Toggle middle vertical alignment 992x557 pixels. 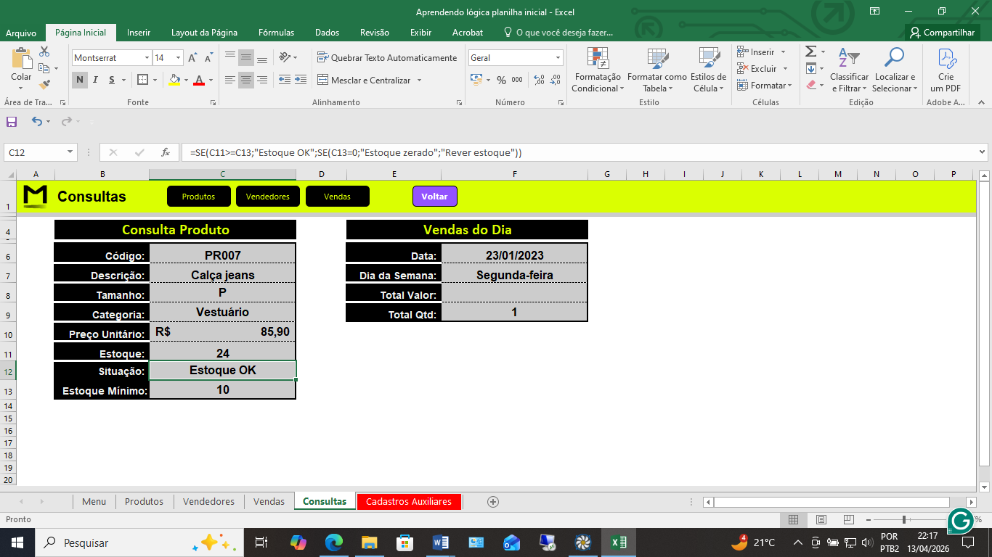[x=246, y=57]
